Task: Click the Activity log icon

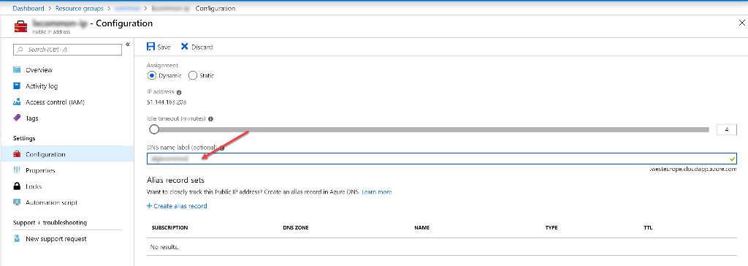Action: (x=18, y=86)
